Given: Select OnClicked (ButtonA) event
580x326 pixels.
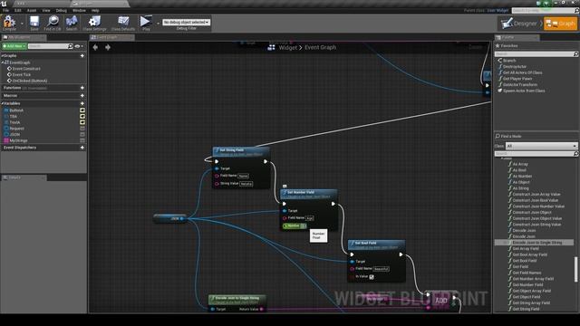Looking at the screenshot, I should coord(30,81).
